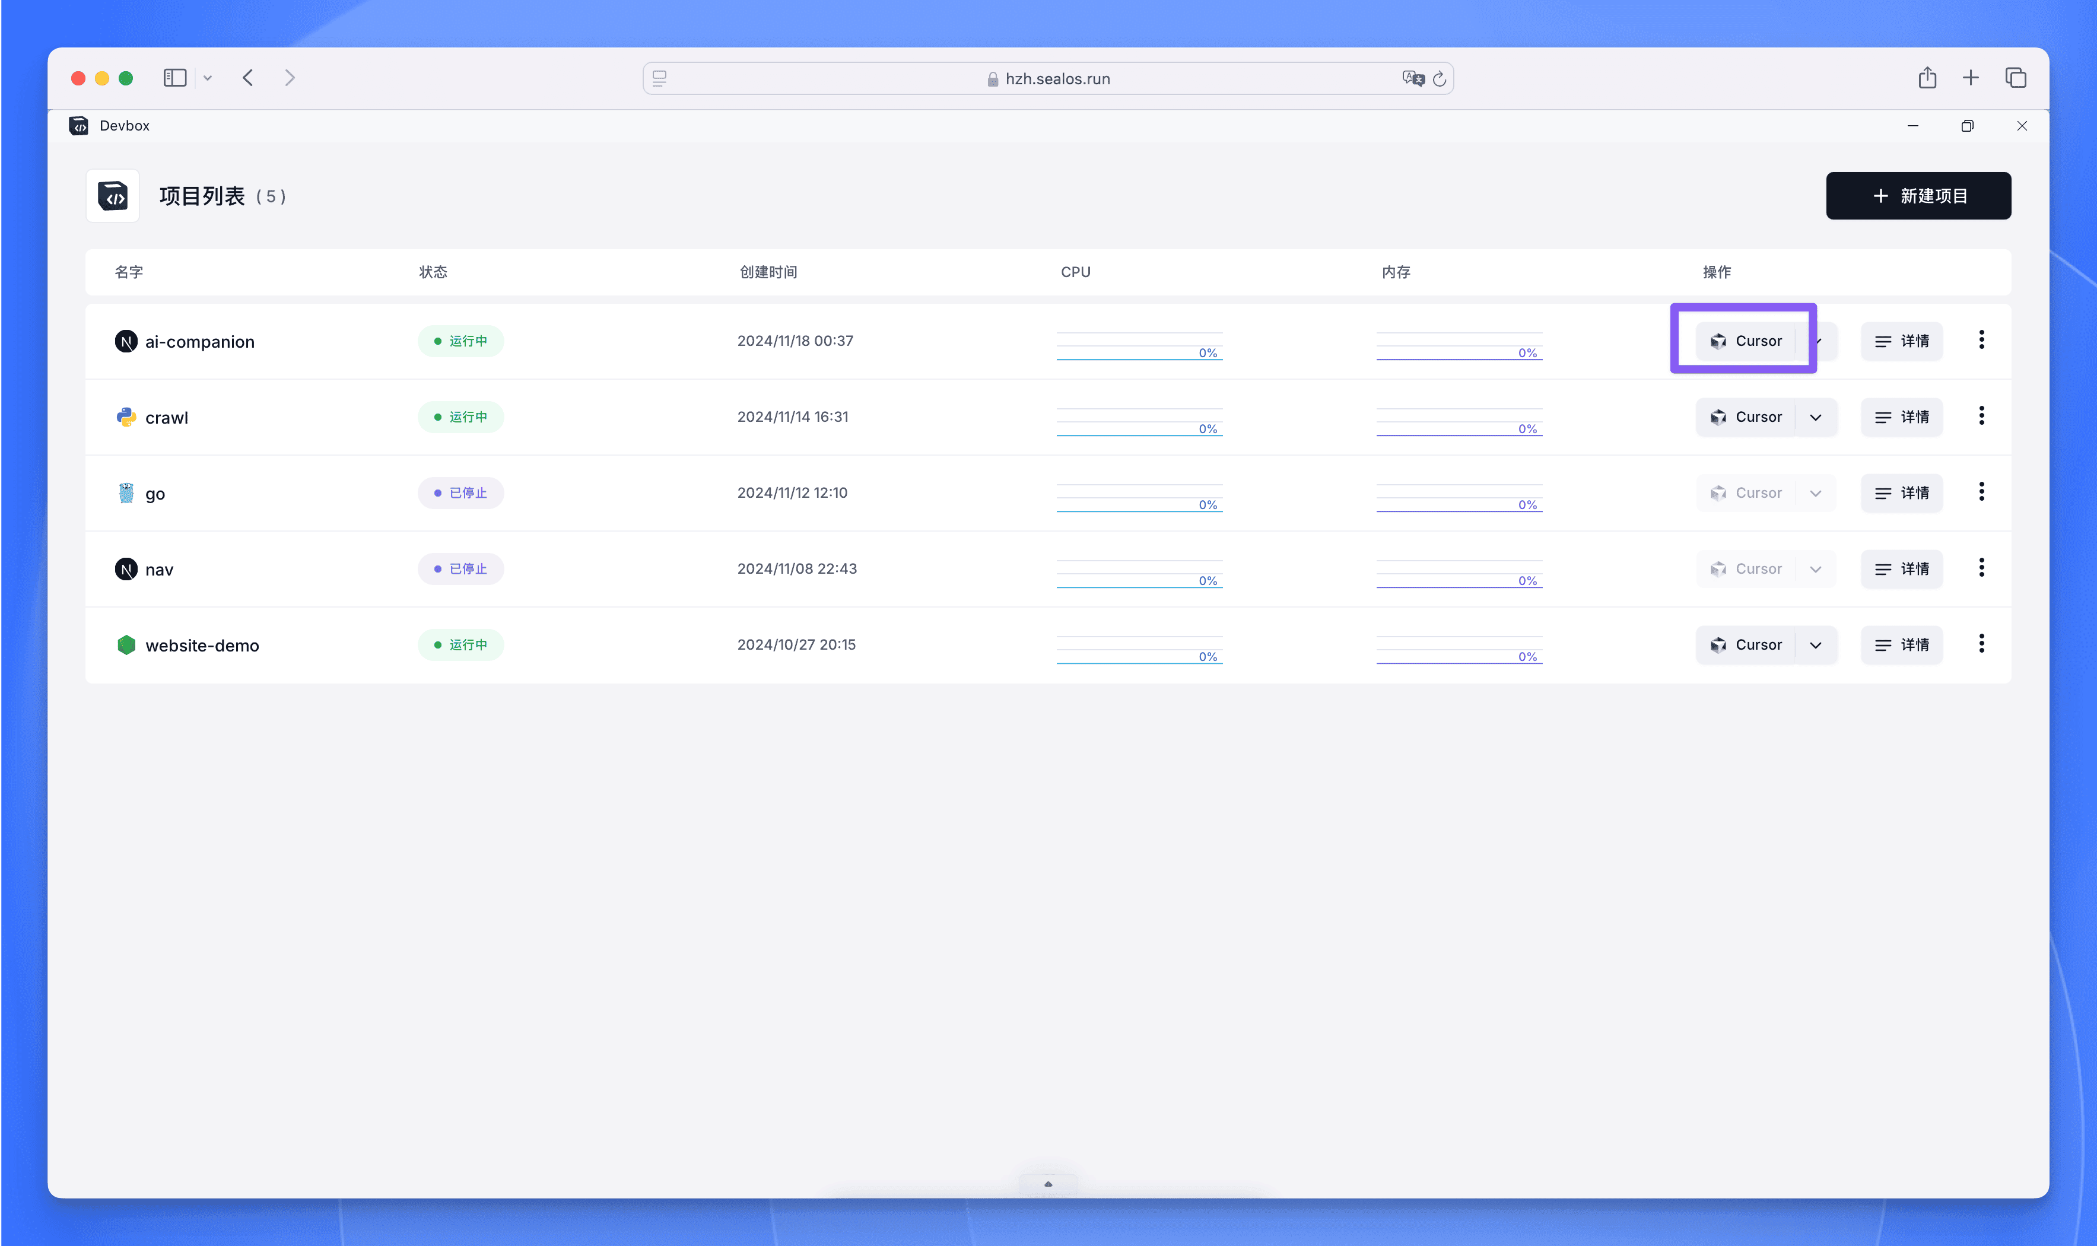Image resolution: width=2097 pixels, height=1246 pixels.
Task: Expand IDE dropdown arrow for crawl project
Action: click(1816, 417)
